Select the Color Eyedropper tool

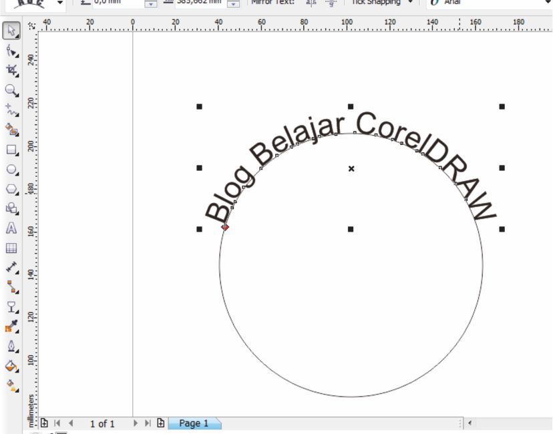click(x=11, y=327)
